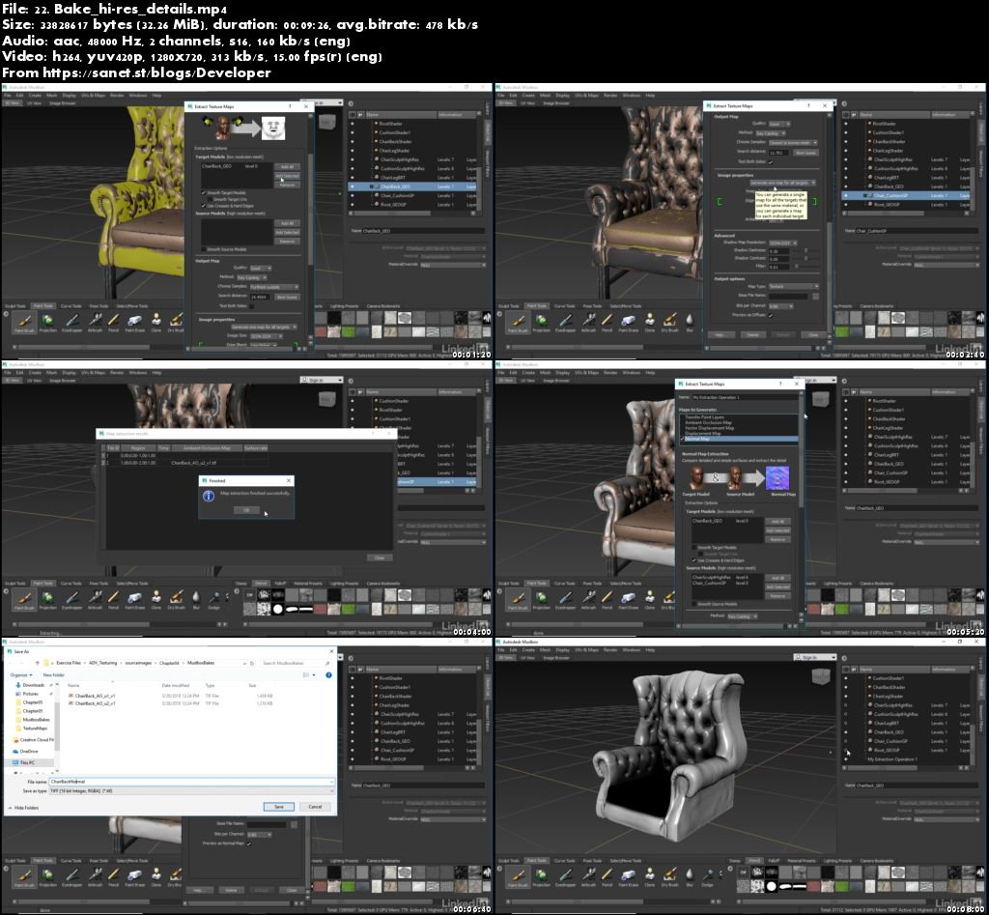Open Save as type dropdown in Save As dialog
The height and width of the screenshot is (915, 989).
(192, 790)
